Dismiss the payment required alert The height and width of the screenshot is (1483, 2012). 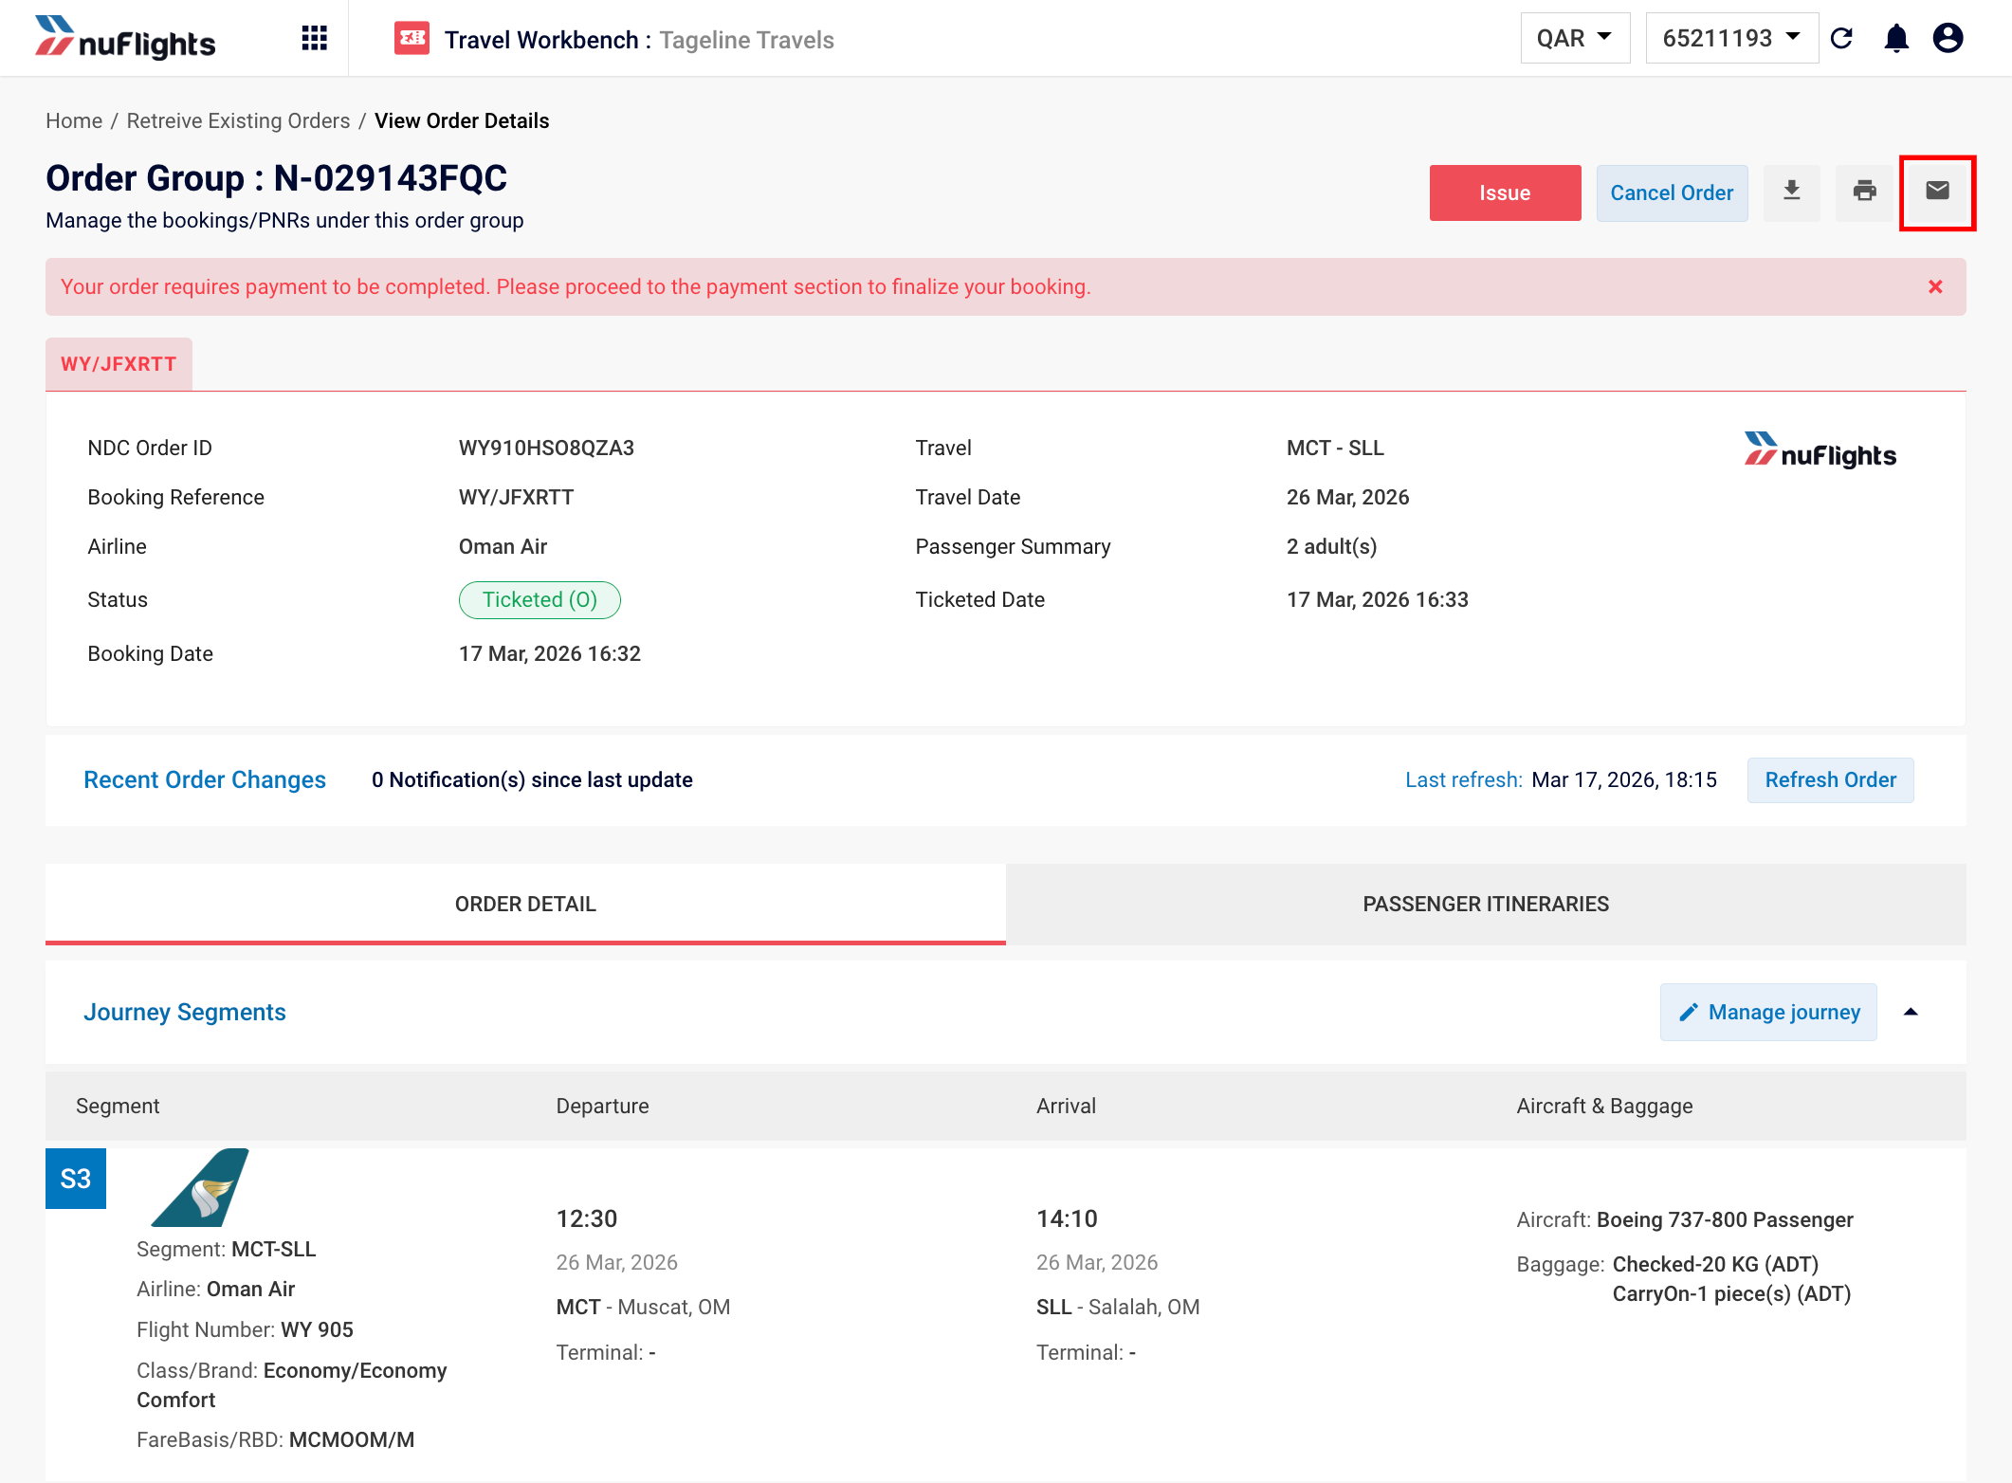click(1935, 286)
